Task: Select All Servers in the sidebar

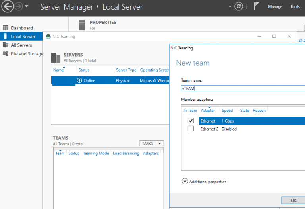Action: pyautogui.click(x=21, y=45)
